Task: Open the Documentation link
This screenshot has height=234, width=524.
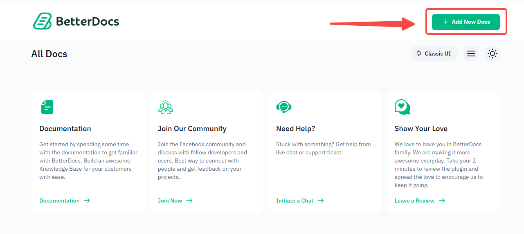Action: [59, 201]
